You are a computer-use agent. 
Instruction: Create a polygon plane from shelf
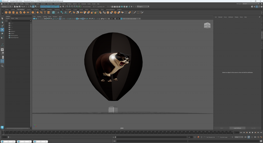[x=24, y=12]
